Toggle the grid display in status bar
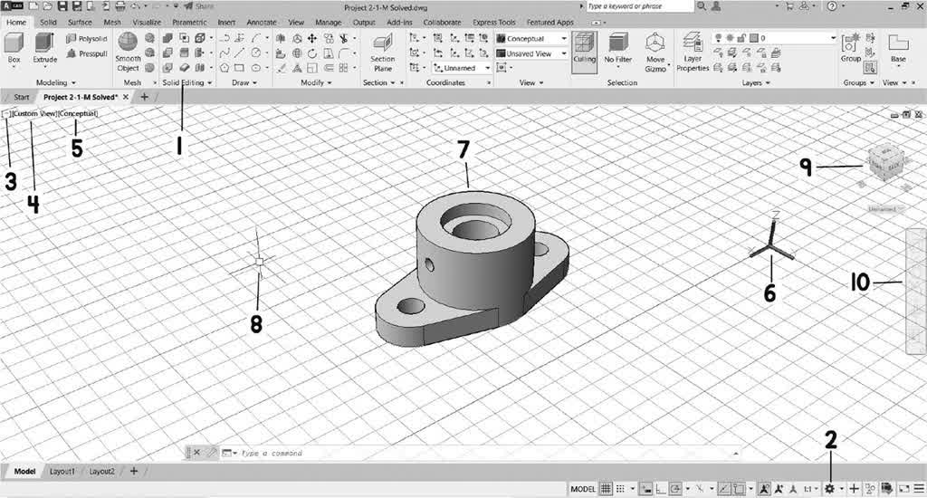The width and height of the screenshot is (927, 498). click(606, 489)
